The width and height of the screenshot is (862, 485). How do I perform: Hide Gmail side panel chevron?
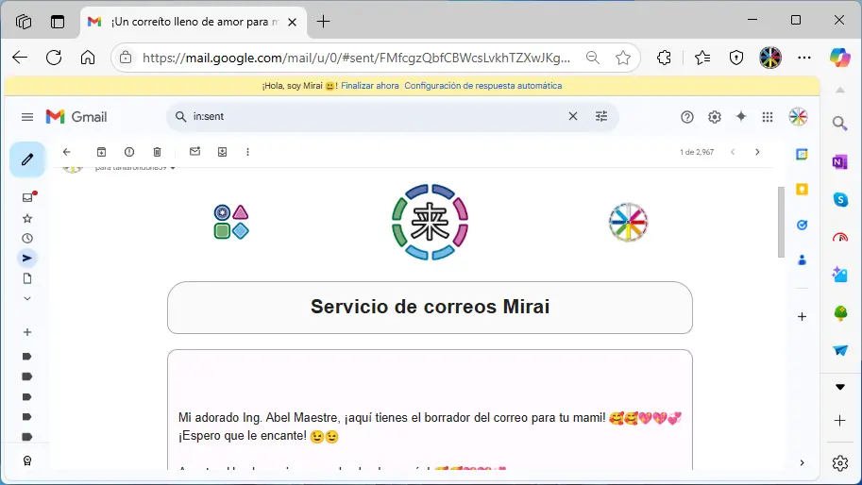(803, 463)
